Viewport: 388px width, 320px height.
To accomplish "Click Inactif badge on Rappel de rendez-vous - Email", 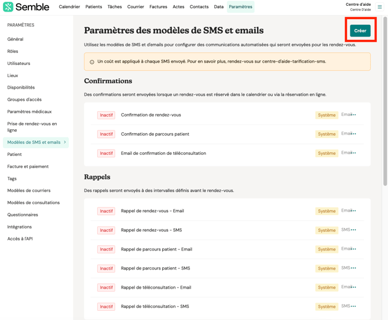I will [x=107, y=211].
